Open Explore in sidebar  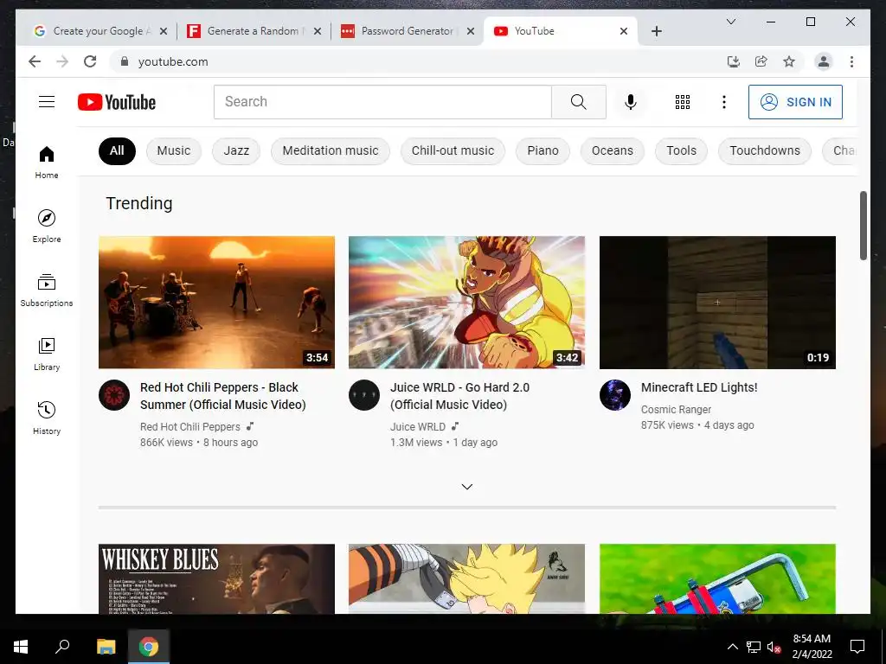[47, 227]
